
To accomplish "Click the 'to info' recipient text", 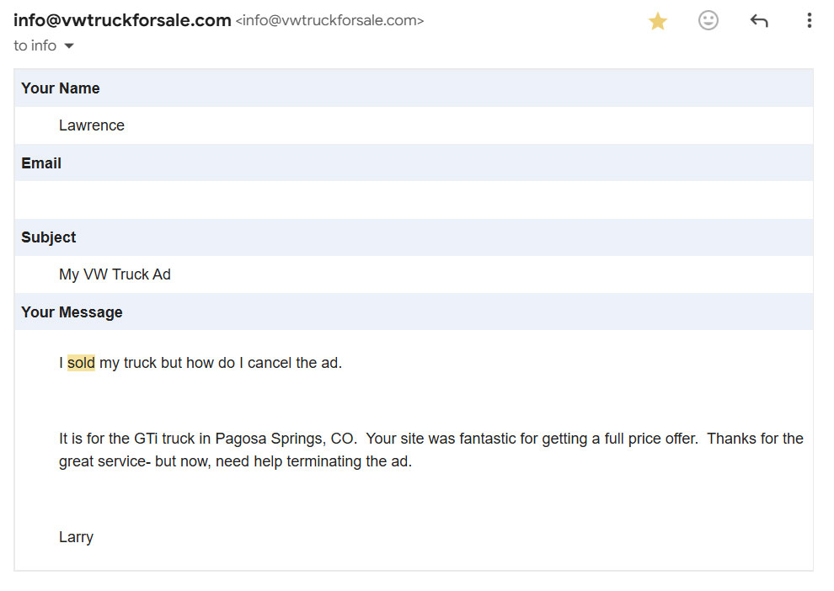I will coord(35,45).
